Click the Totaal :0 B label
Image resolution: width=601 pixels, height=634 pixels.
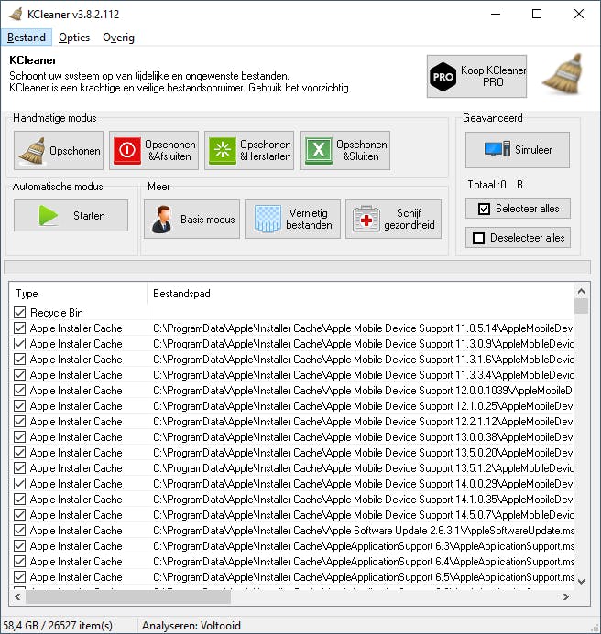pos(496,185)
